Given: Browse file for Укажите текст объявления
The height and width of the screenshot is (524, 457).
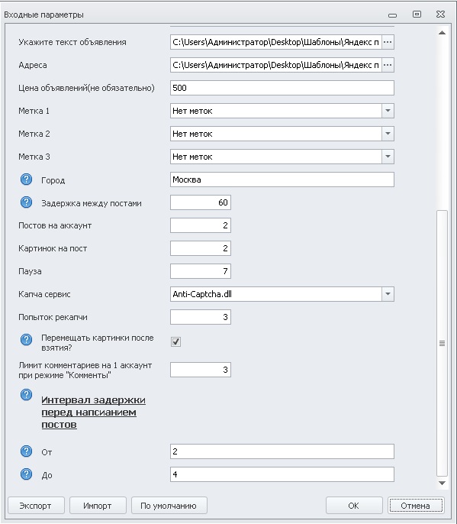Looking at the screenshot, I should (x=388, y=42).
